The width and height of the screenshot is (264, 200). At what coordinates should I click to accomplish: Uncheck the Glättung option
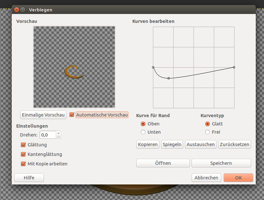click(23, 145)
